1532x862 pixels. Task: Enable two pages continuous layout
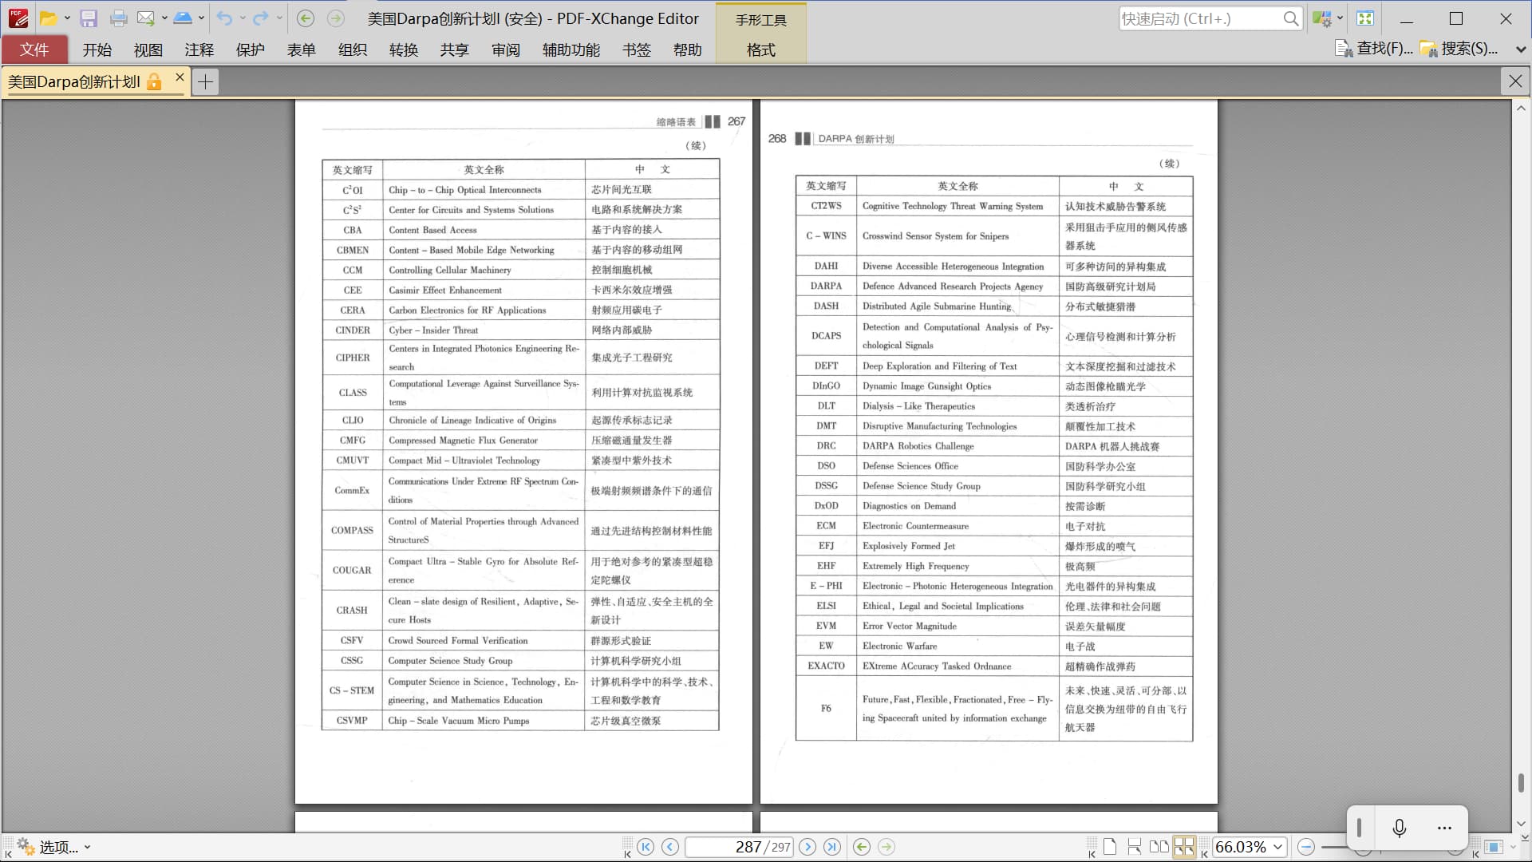click(1184, 847)
